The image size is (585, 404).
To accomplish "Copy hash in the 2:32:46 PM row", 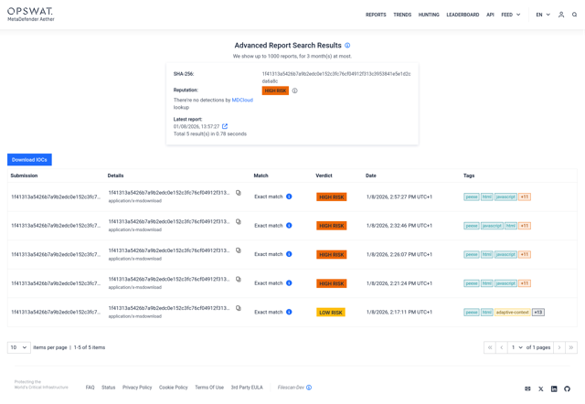I will [x=239, y=221].
